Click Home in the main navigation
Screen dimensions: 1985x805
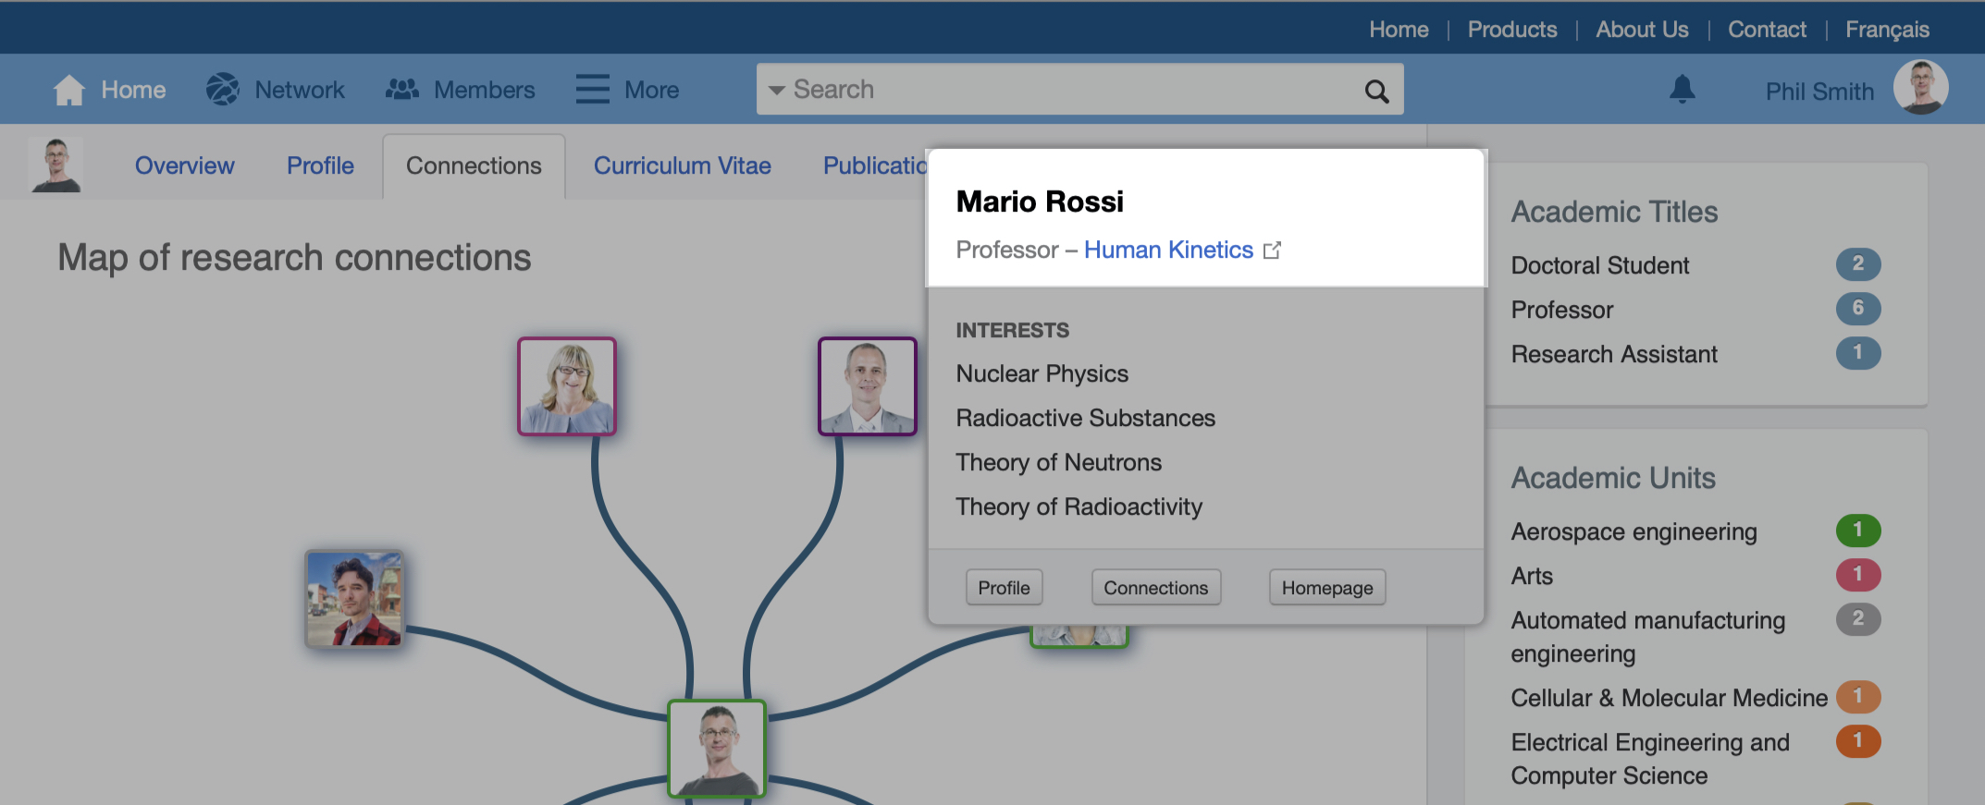[133, 90]
